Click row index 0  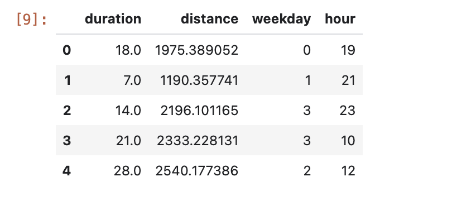(x=66, y=50)
